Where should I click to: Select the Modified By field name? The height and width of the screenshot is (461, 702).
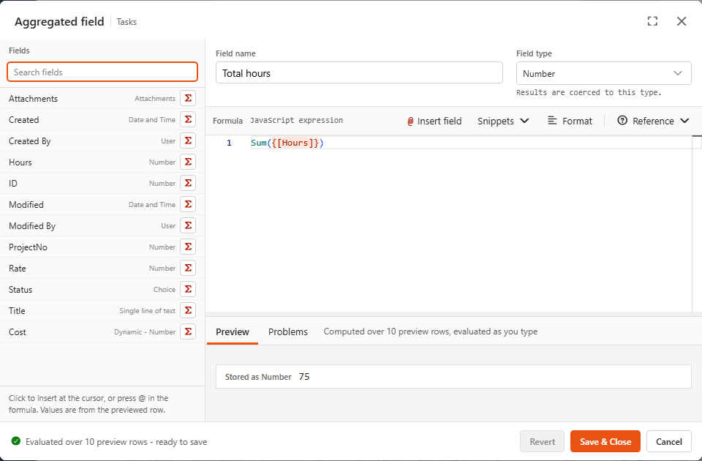click(31, 226)
